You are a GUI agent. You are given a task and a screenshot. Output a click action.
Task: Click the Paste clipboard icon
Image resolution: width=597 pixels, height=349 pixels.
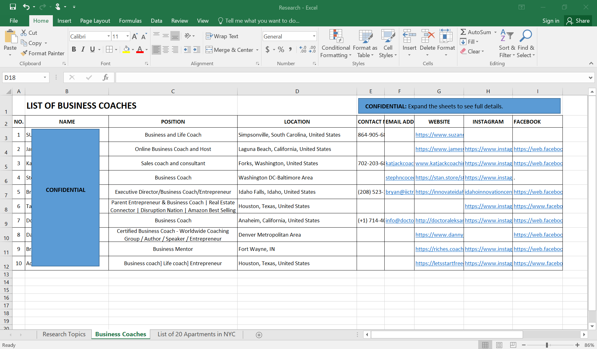click(x=10, y=37)
